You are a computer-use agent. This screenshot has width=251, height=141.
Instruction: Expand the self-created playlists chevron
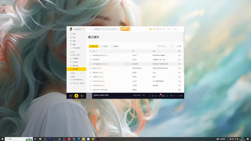83,73
